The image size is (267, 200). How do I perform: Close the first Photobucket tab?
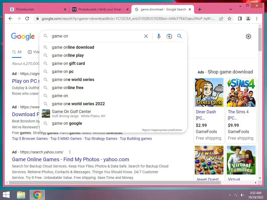(x=65, y=9)
